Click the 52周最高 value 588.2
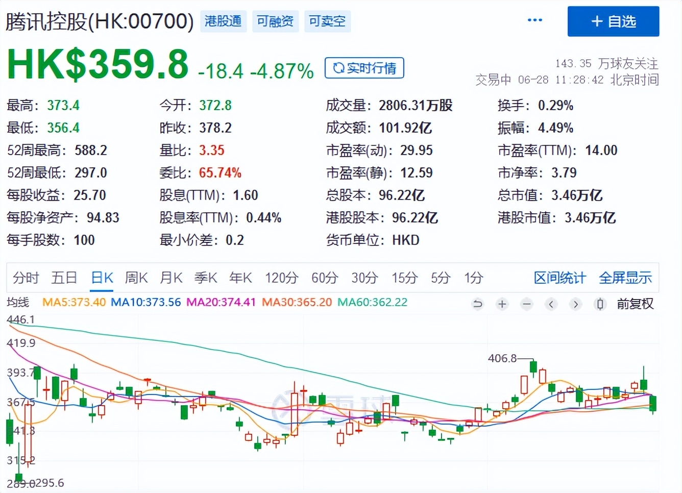This screenshot has width=682, height=493. (x=91, y=150)
